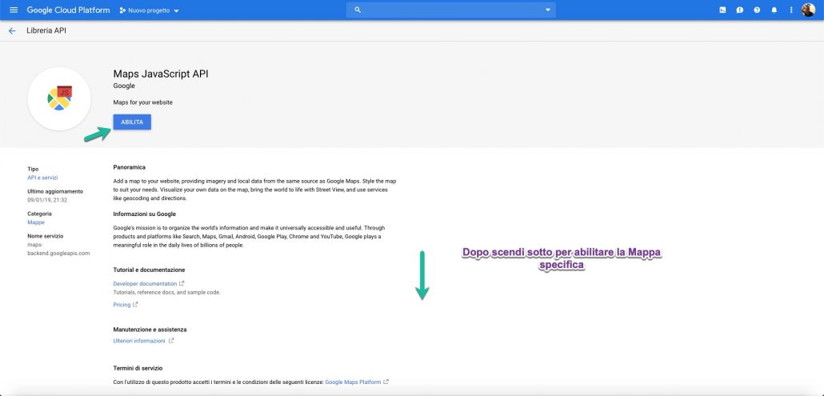Screen dimensions: 824x396
Task: Click the magnifier search icon
Action: [358, 10]
